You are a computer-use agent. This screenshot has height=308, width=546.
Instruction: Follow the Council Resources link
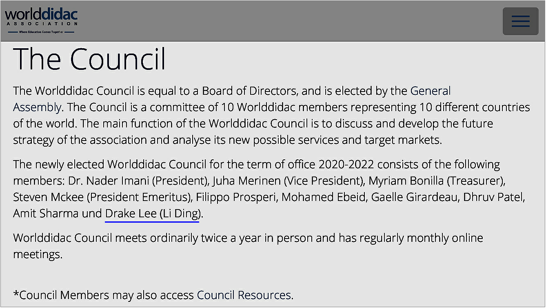pyautogui.click(x=244, y=295)
